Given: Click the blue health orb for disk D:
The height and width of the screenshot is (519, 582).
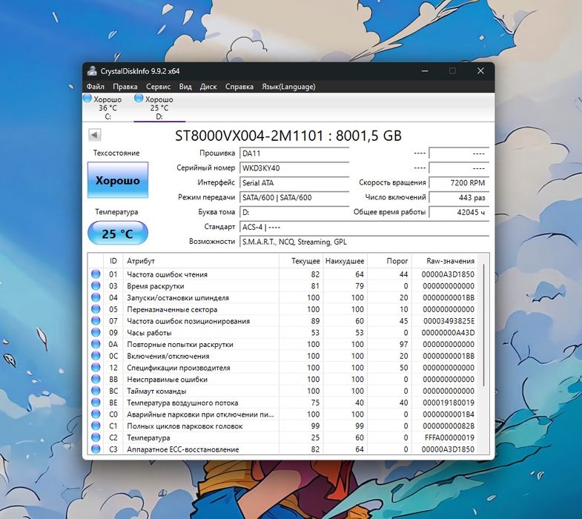Looking at the screenshot, I should (139, 99).
